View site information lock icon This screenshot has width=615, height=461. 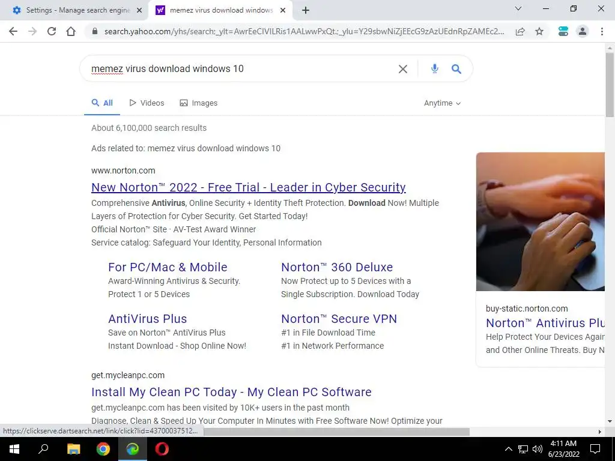click(x=94, y=31)
